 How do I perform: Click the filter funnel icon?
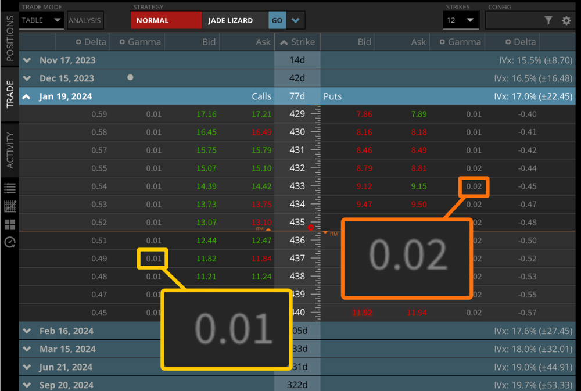(x=548, y=21)
